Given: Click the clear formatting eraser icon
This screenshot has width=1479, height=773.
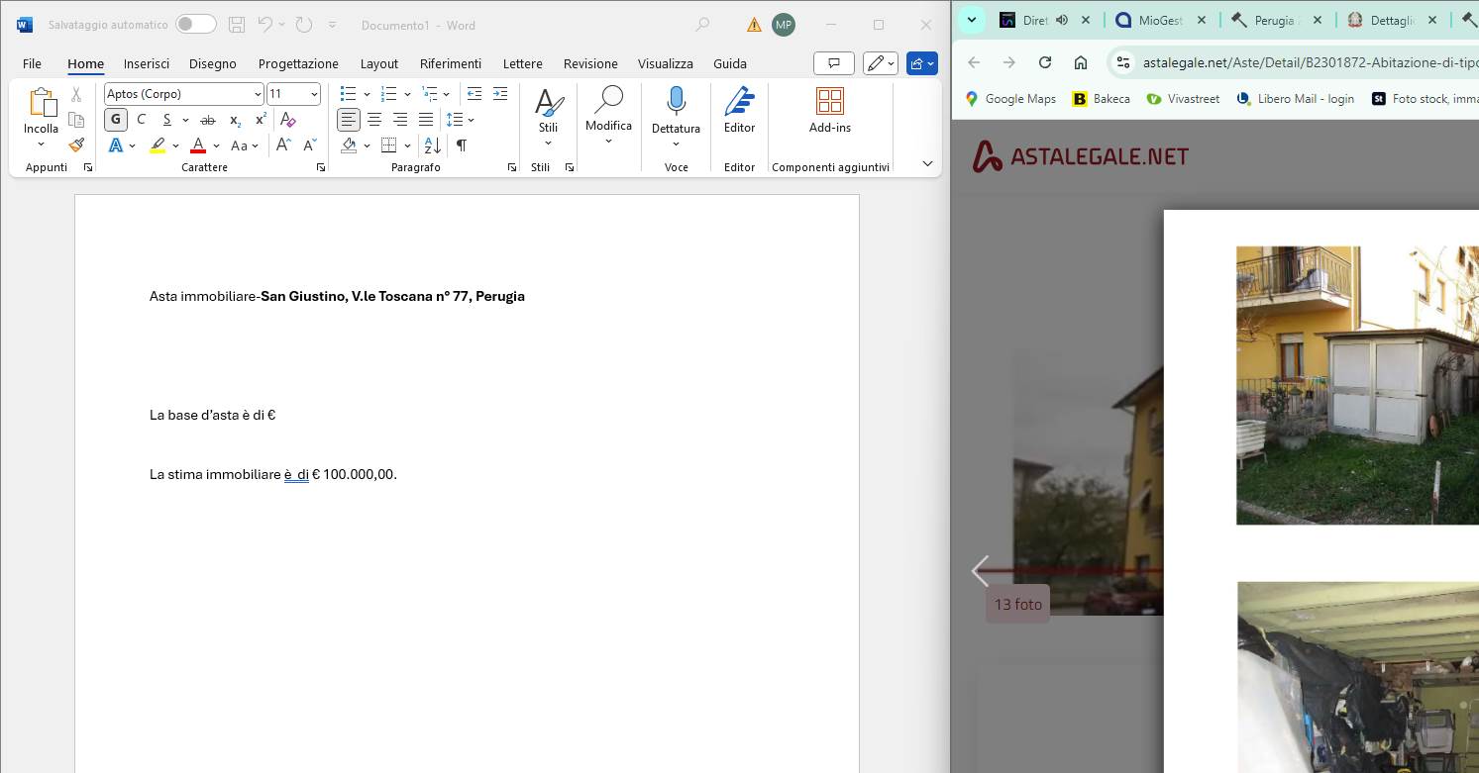Looking at the screenshot, I should click(x=288, y=120).
